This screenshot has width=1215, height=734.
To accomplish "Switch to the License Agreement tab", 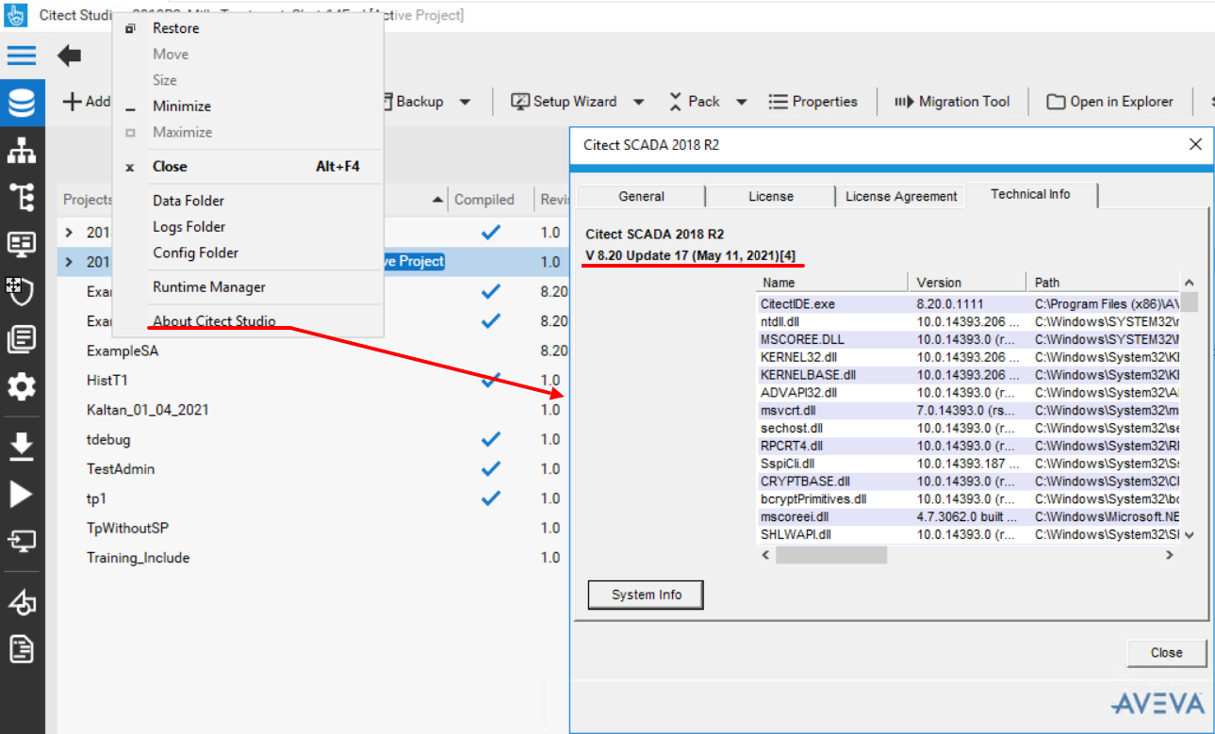I will 900,196.
